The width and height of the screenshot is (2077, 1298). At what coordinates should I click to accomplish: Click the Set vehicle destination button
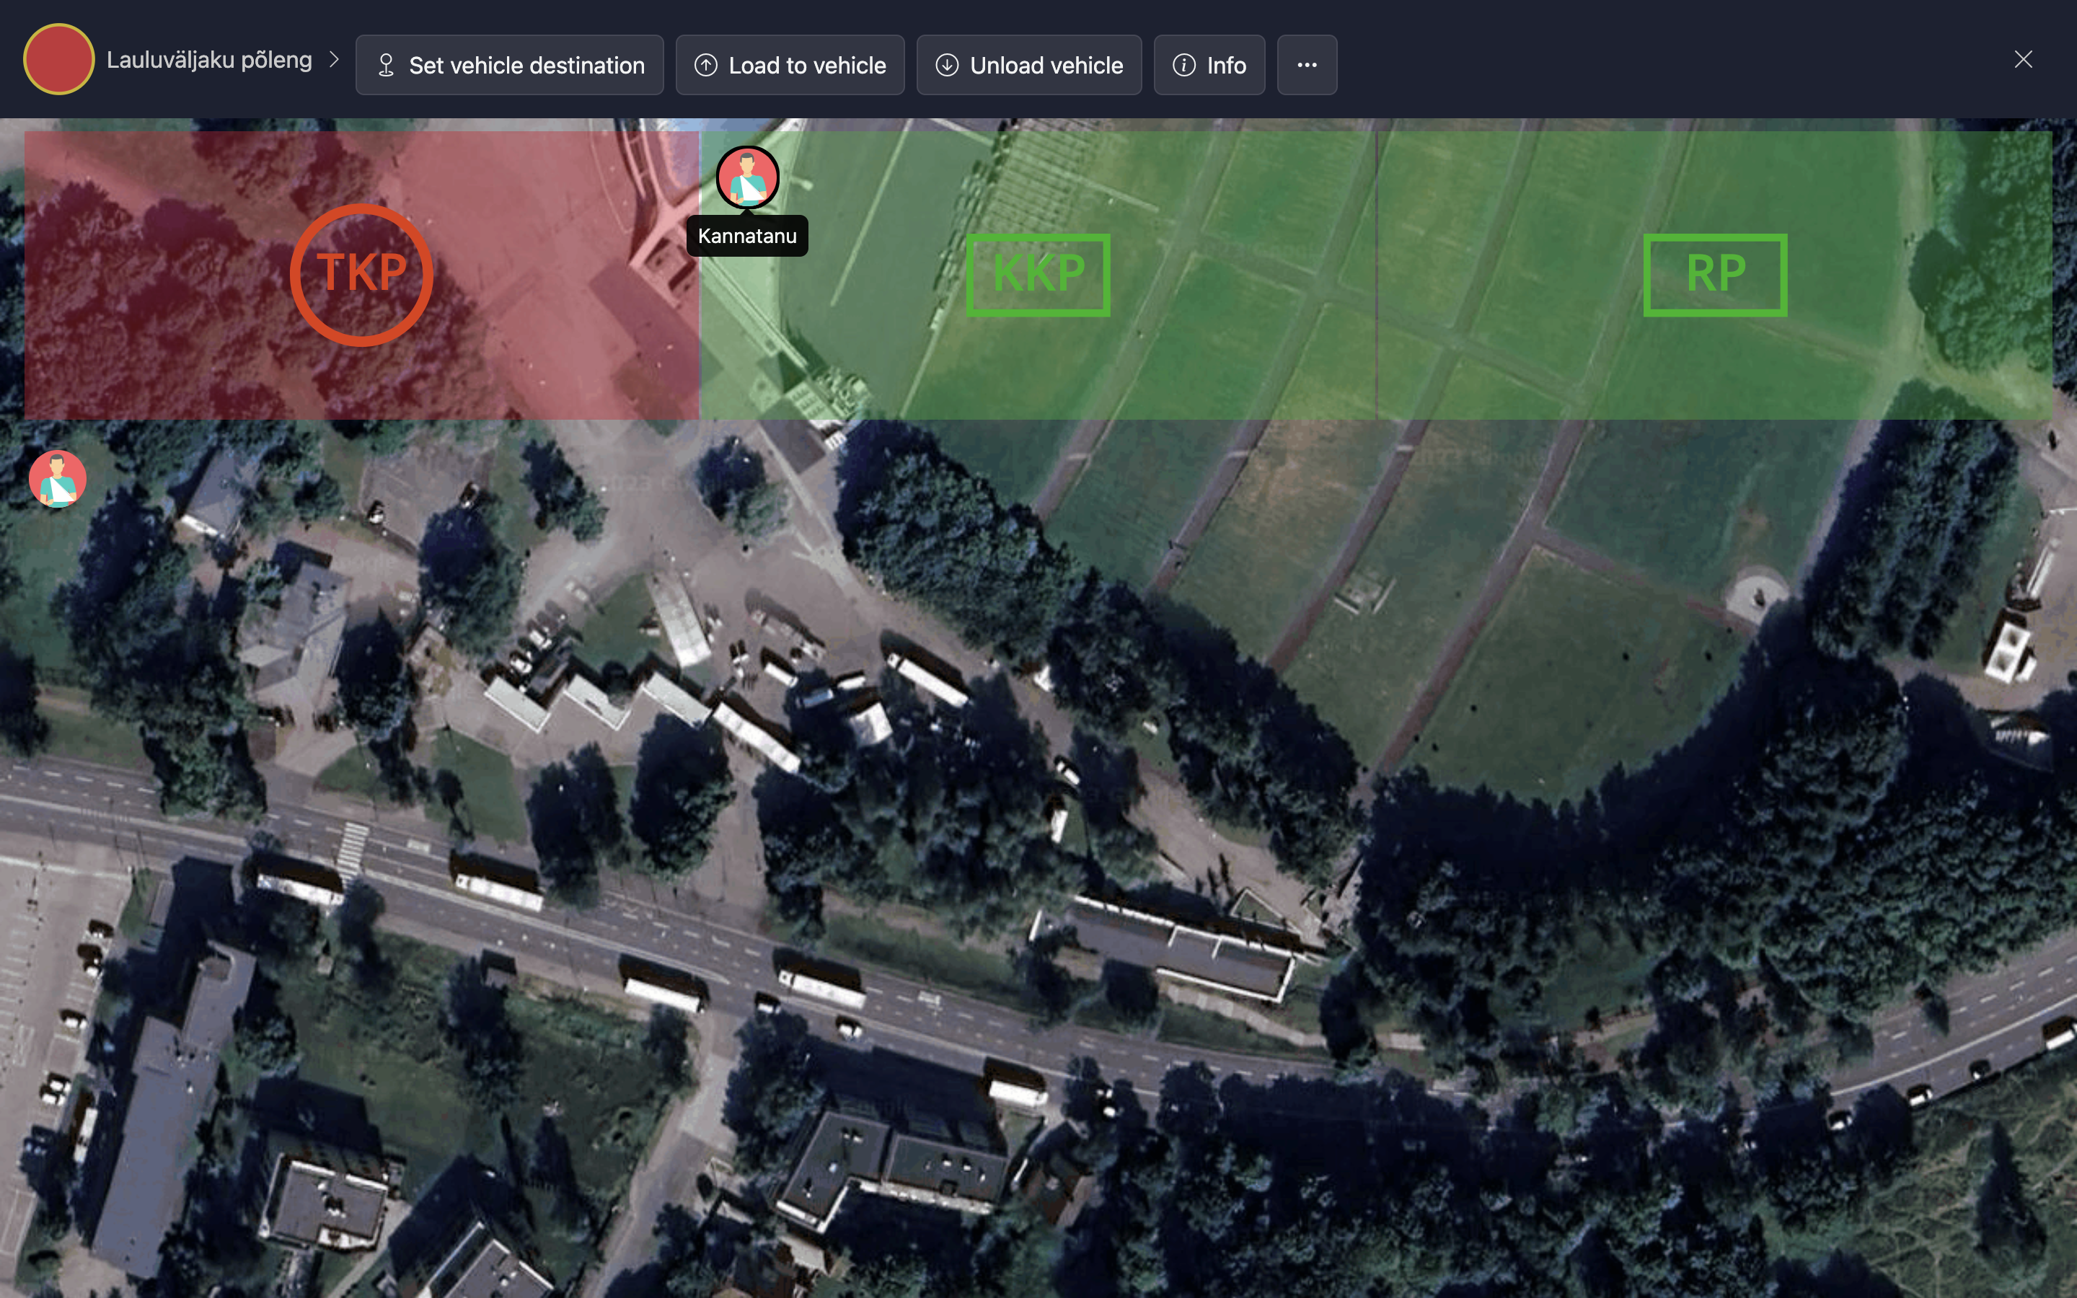click(x=509, y=65)
